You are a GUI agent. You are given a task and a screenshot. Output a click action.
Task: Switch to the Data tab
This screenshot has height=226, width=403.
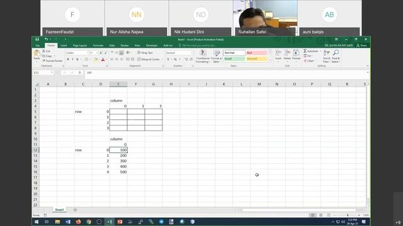[x=112, y=46]
